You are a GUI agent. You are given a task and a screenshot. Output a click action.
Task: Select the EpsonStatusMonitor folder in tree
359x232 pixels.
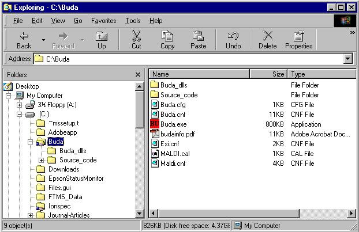[76, 178]
